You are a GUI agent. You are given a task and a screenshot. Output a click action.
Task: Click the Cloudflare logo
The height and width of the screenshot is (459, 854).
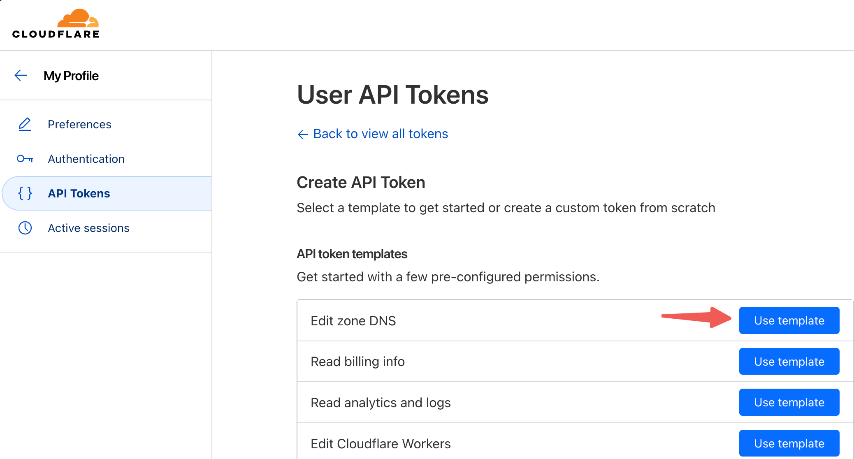click(x=56, y=24)
